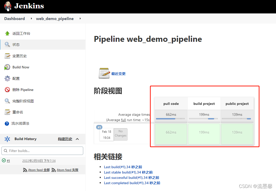Click the build project average time bar
The image size is (276, 191).
coord(203,119)
